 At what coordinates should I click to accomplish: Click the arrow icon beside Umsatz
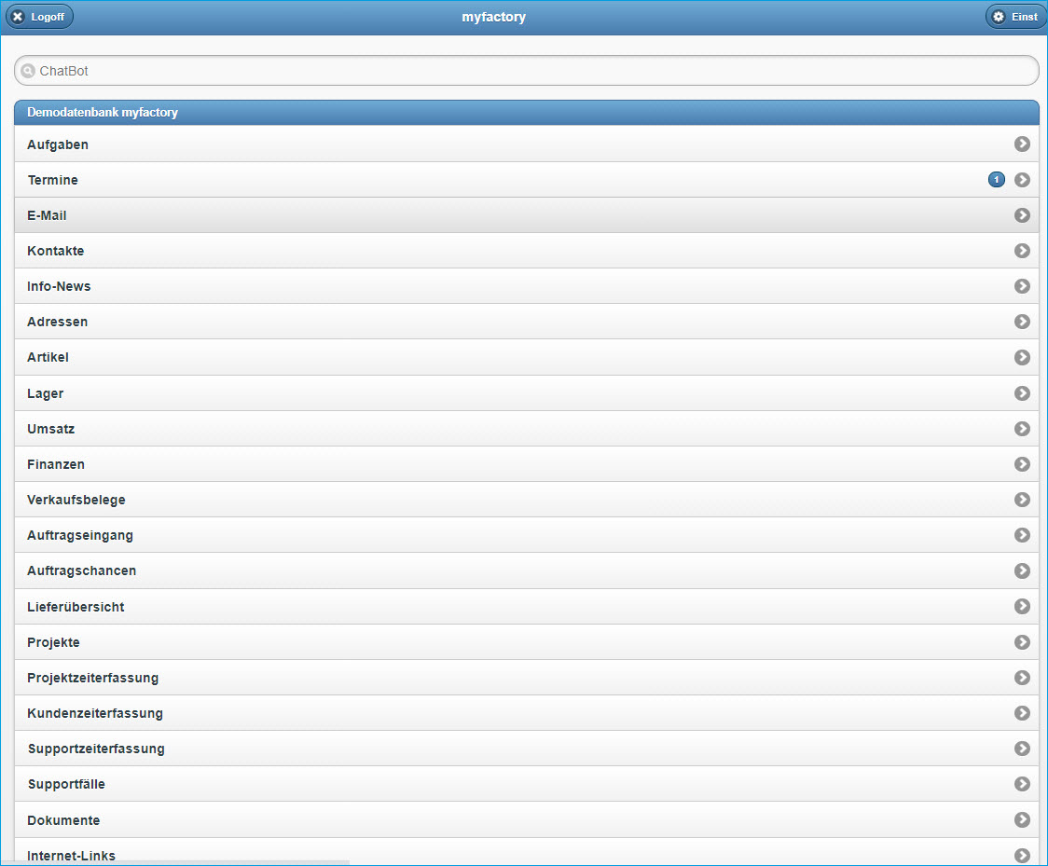click(1022, 428)
